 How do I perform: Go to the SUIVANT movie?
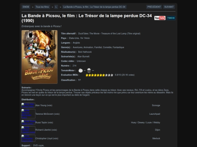pos(169,7)
